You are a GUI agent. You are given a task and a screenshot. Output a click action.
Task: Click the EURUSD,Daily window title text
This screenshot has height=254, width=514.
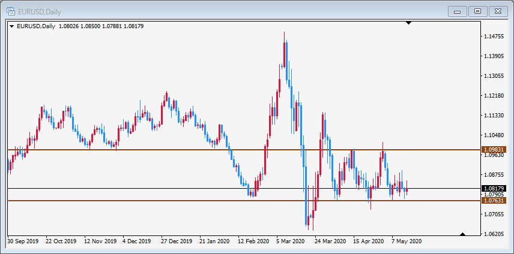coord(40,12)
